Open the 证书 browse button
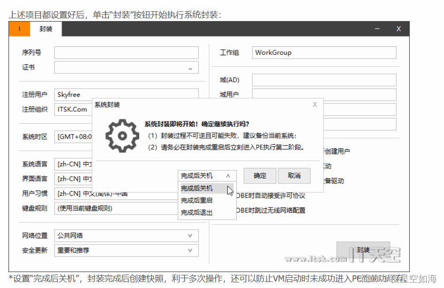Screen dimensions: 444x288 (190, 68)
